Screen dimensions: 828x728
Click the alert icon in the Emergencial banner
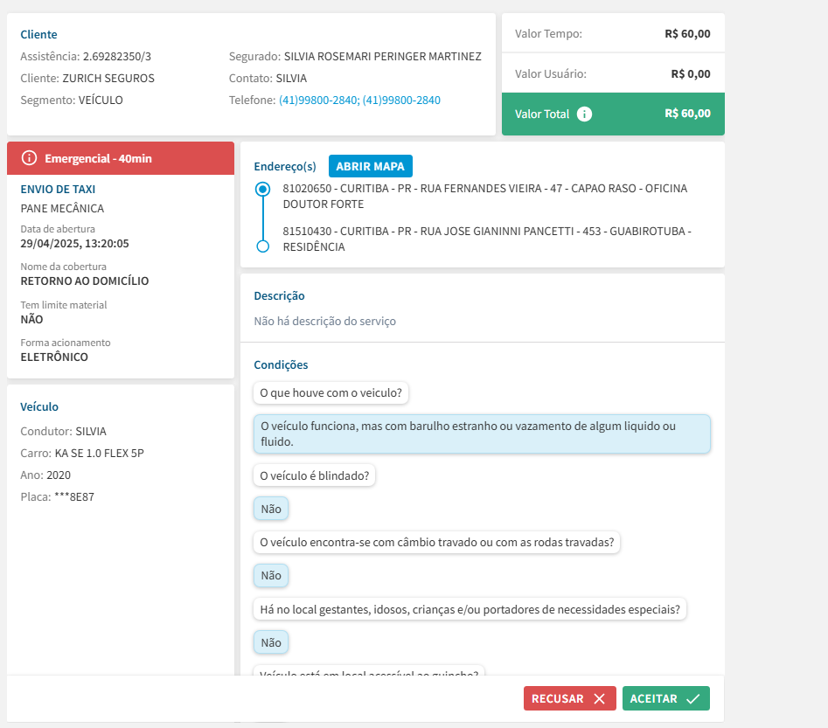pos(29,158)
